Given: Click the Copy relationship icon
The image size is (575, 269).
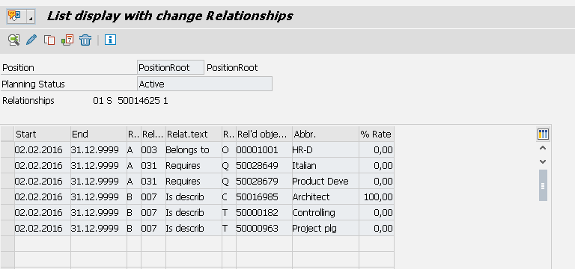Looking at the screenshot, I should click(49, 40).
